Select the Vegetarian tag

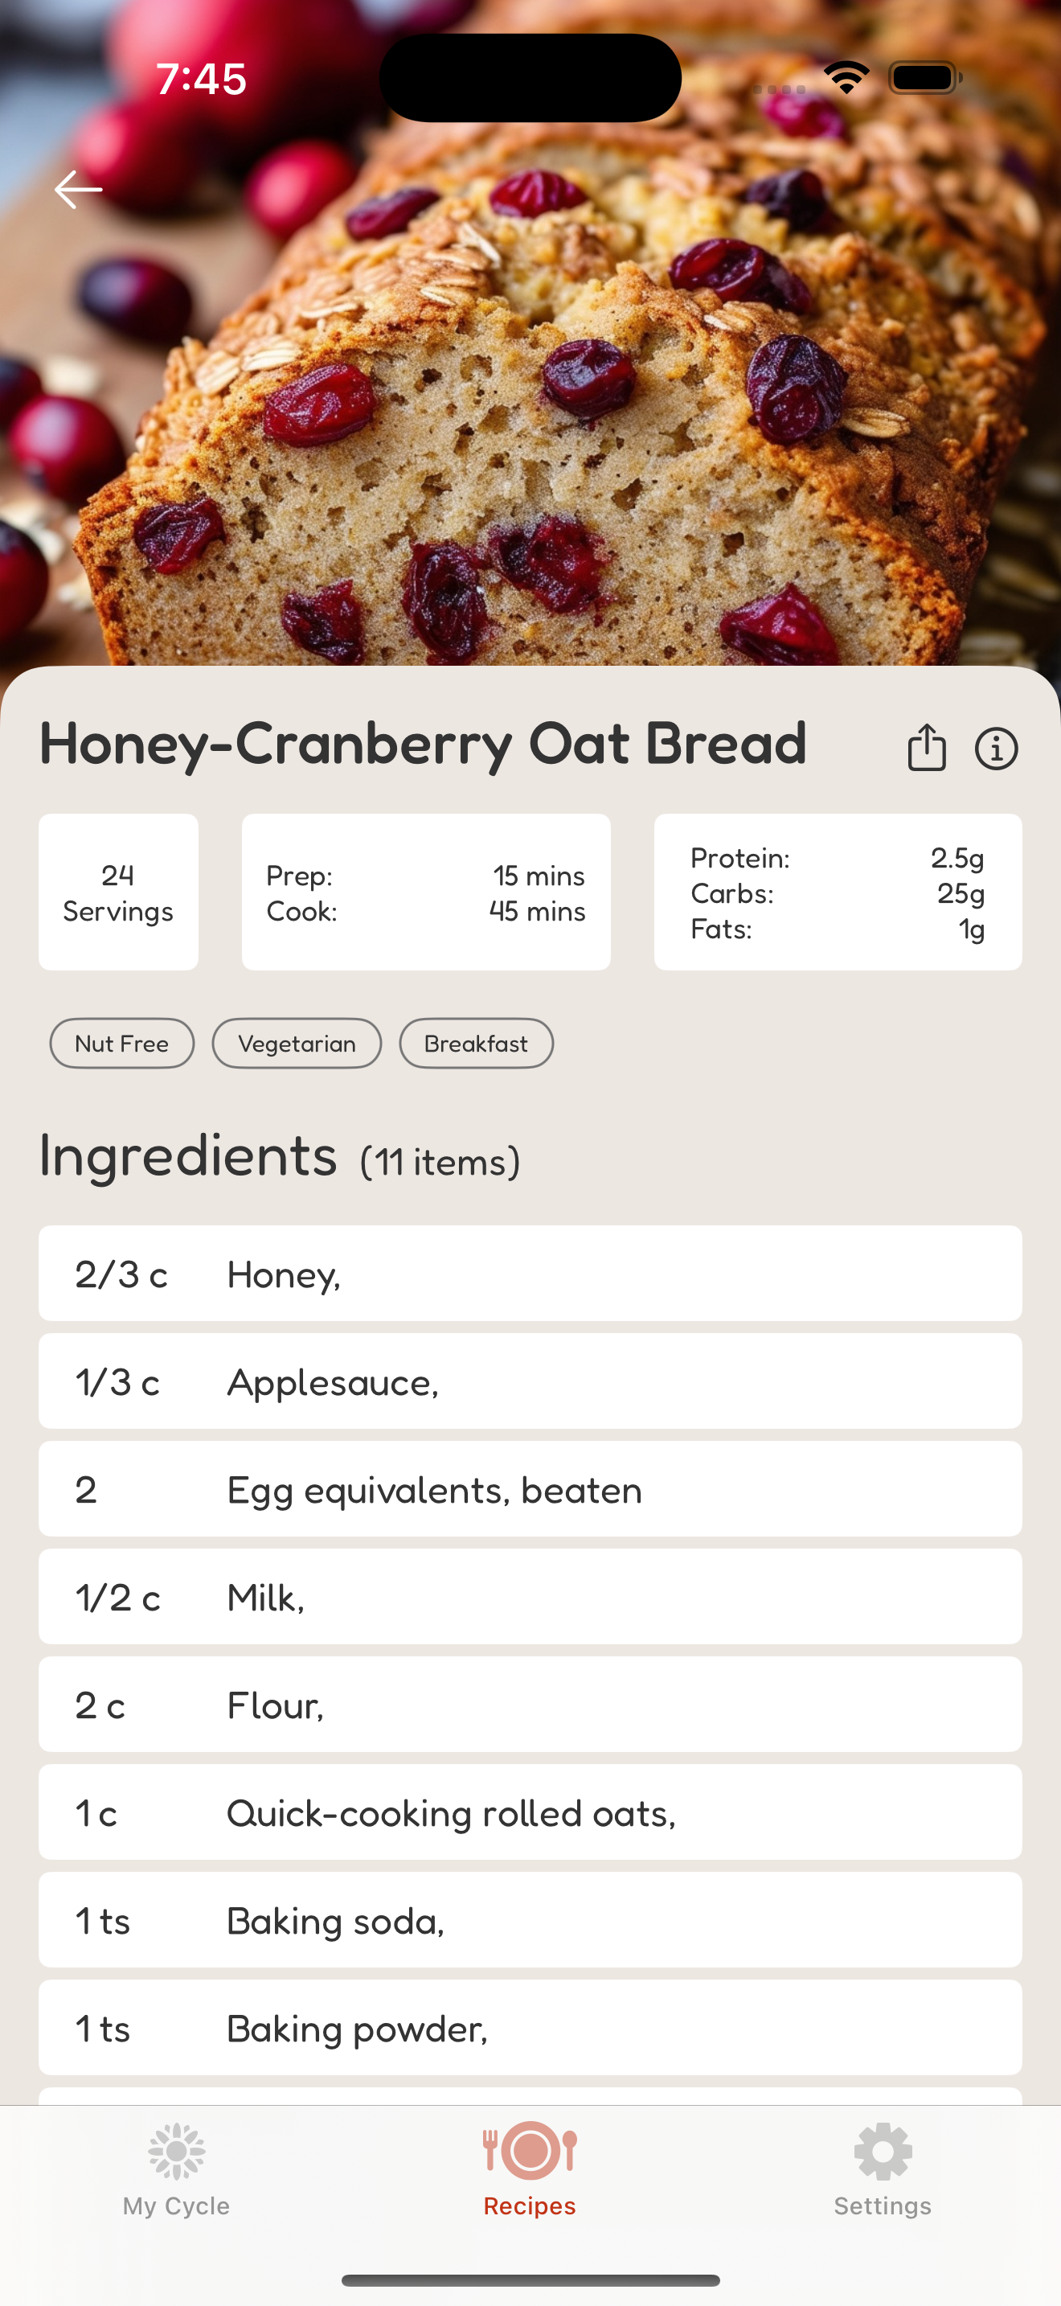[x=297, y=1043]
